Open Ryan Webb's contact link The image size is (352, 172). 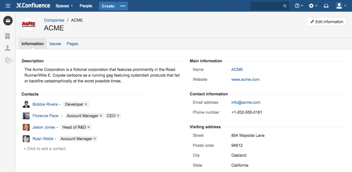(x=43, y=139)
